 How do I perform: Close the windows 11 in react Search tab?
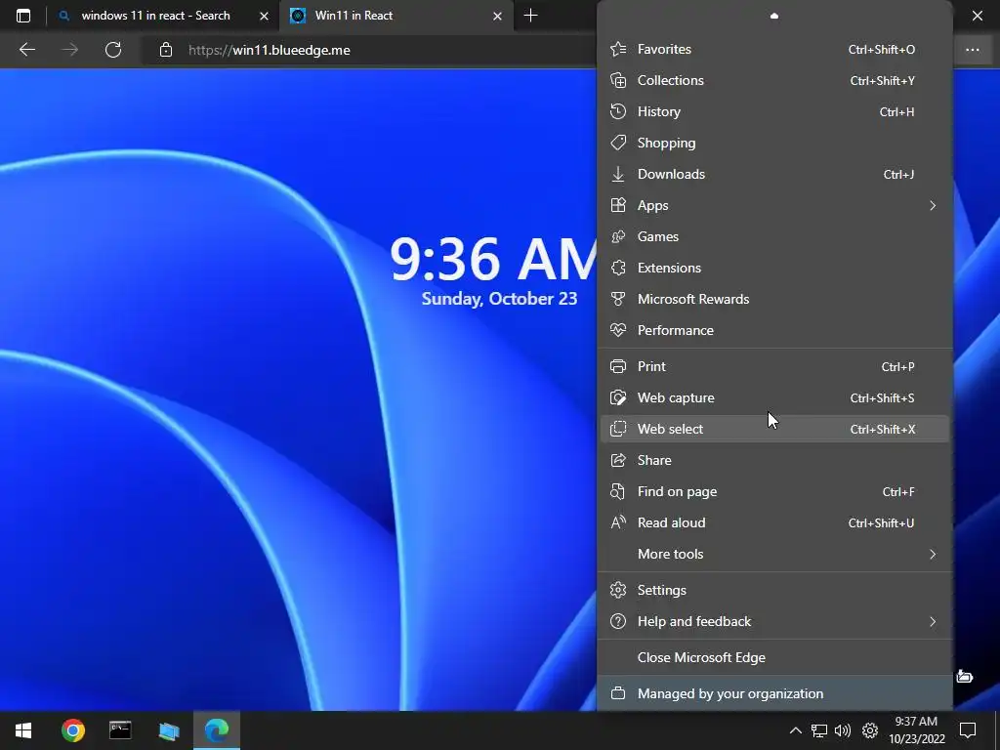264,16
